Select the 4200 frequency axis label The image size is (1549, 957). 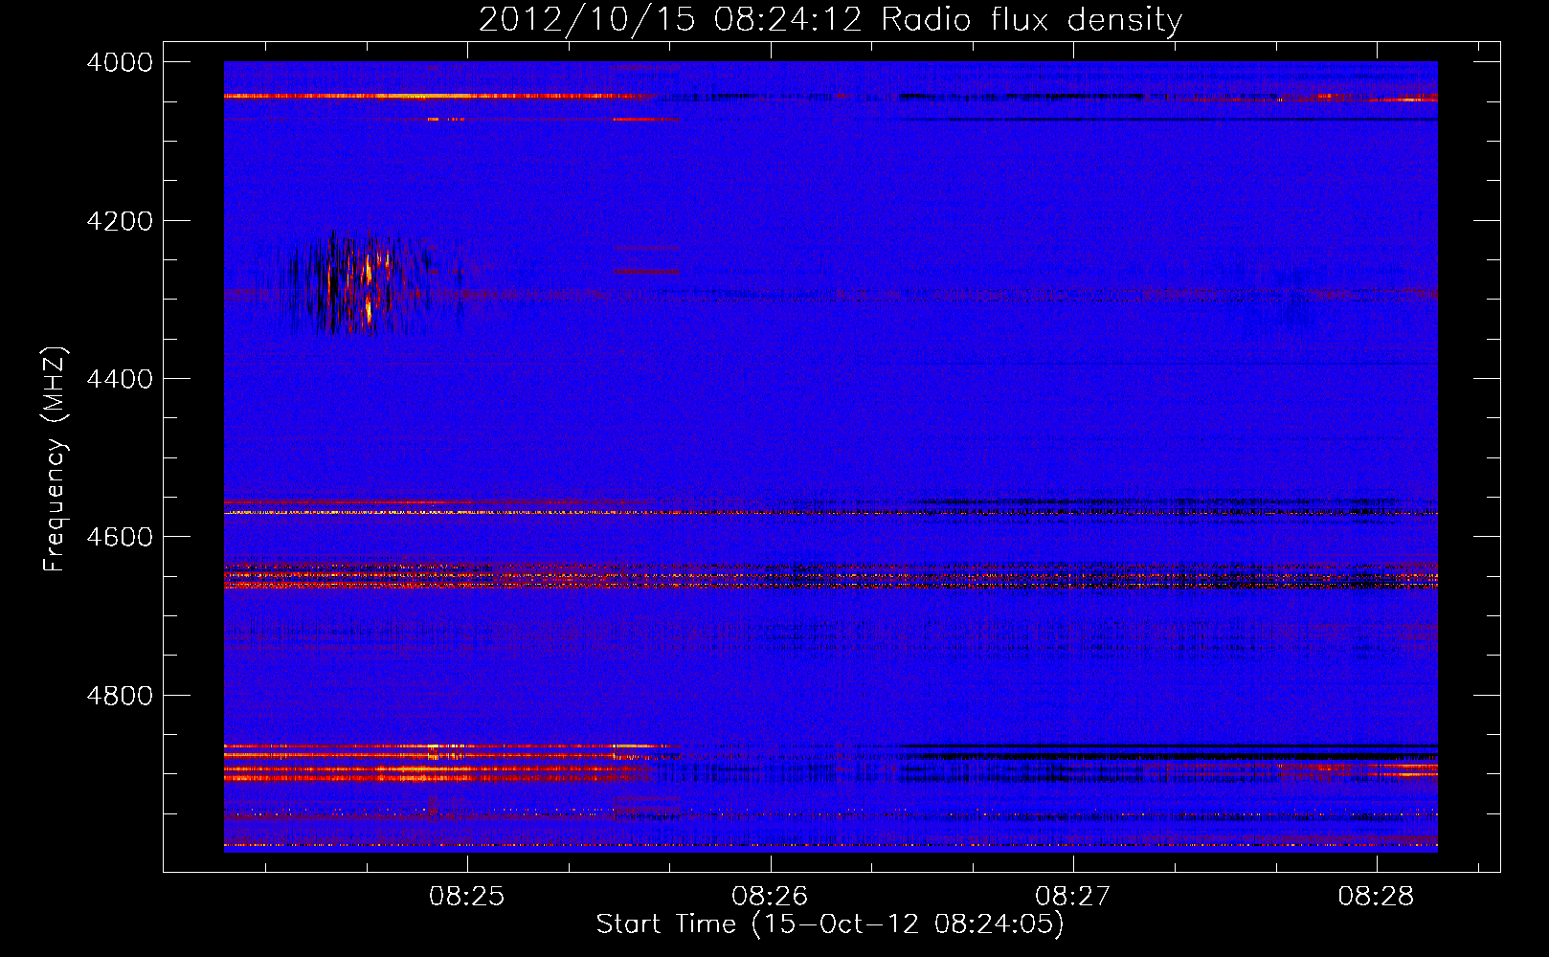pos(120,221)
